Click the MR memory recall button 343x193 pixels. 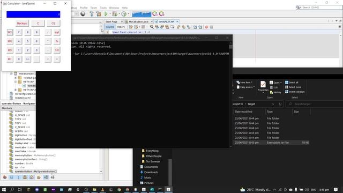point(10,41)
